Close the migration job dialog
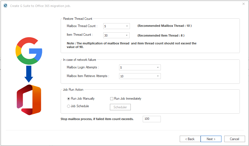Image resolution: width=249 pixels, height=146 pixels. pos(243,4)
